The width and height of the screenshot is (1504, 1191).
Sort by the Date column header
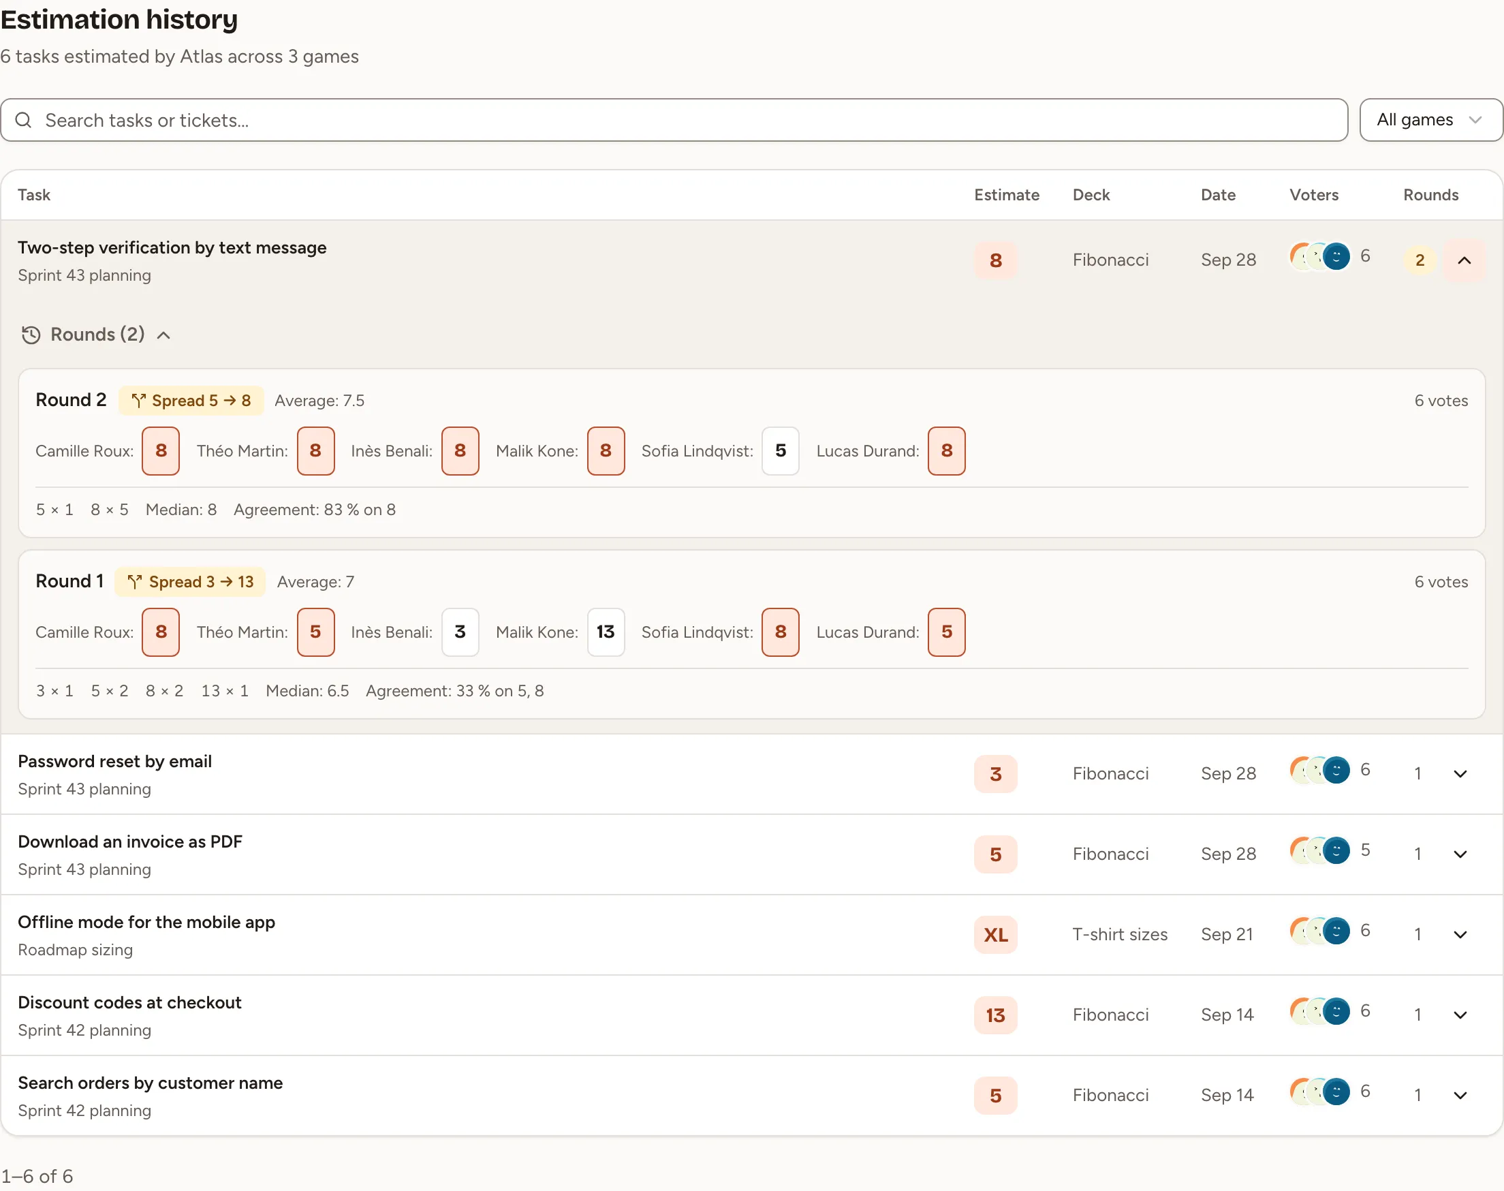1217,195
